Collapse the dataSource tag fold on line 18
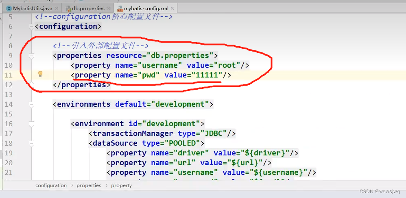Image resolution: width=406 pixels, height=198 pixels. click(x=31, y=143)
